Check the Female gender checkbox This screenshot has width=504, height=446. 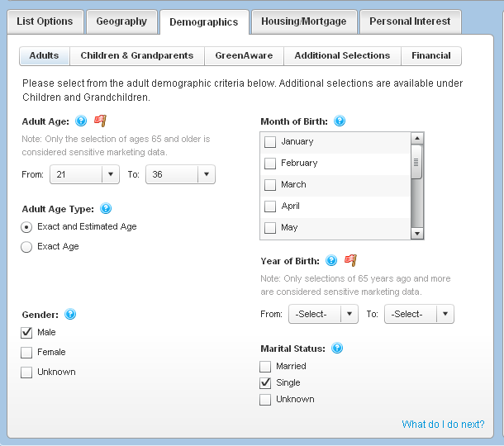26,353
